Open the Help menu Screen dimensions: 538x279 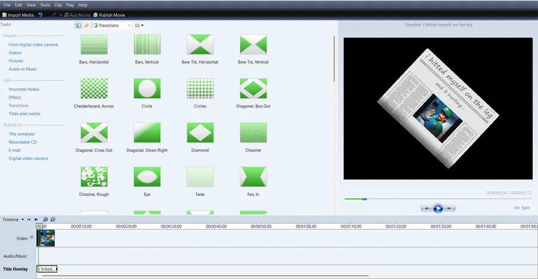(x=82, y=5)
